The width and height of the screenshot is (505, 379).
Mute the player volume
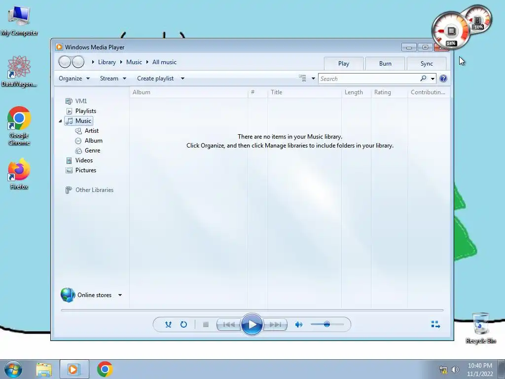pos(298,325)
